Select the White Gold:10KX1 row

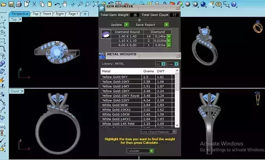[x=138, y=110]
